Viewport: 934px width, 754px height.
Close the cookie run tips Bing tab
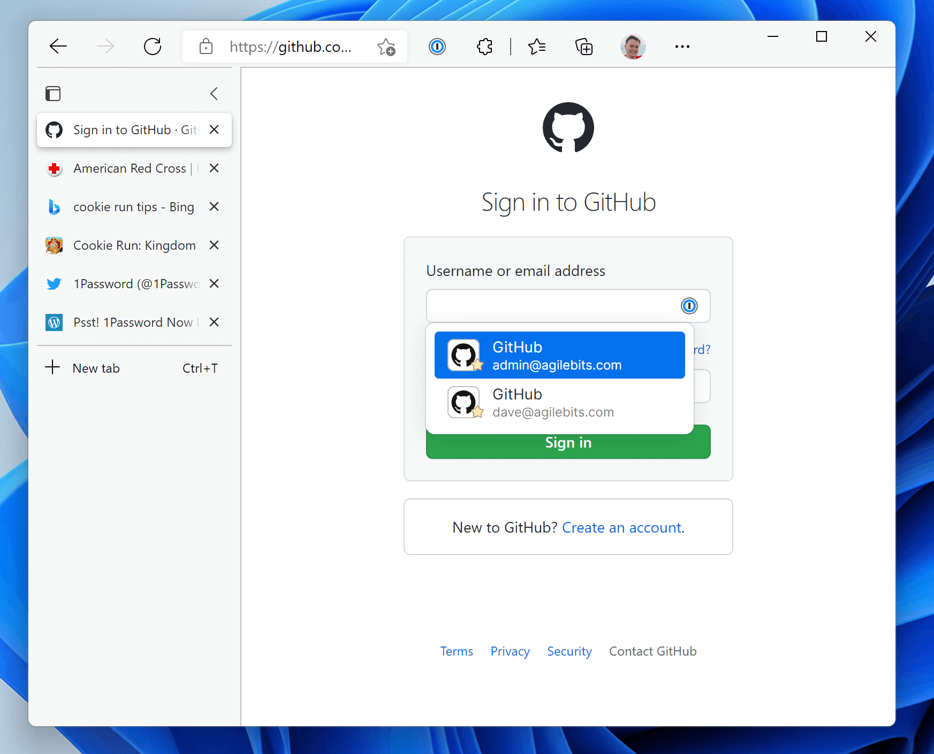click(214, 207)
